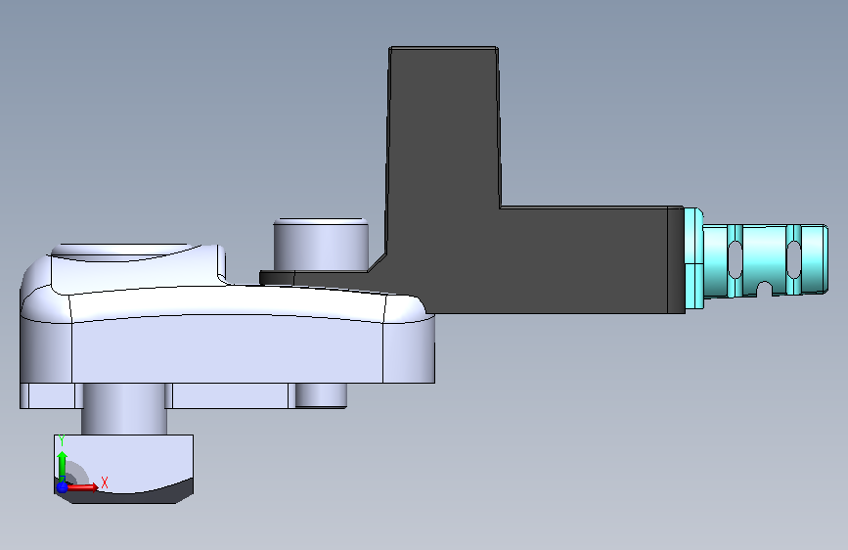The width and height of the screenshot is (848, 550).
Task: Click the red X axis arrow
Action: coord(83,487)
